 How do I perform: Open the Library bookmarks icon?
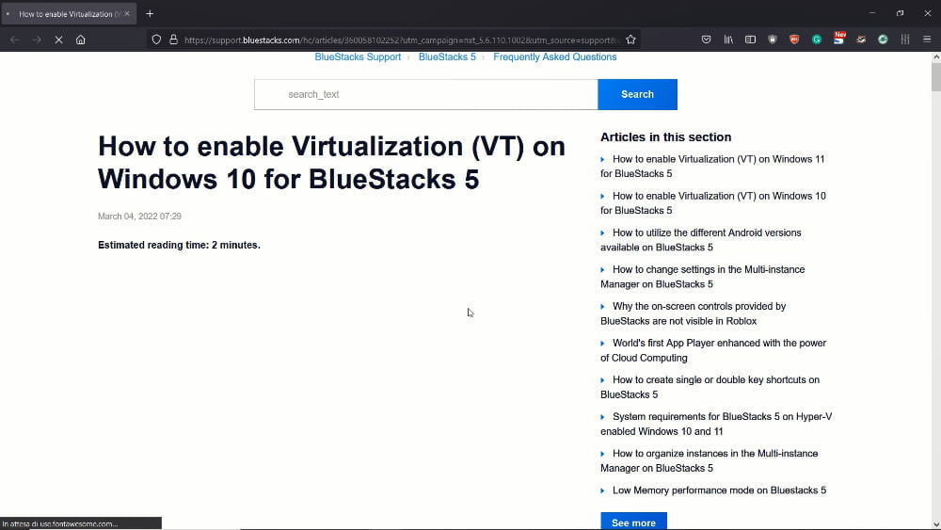pos(728,40)
